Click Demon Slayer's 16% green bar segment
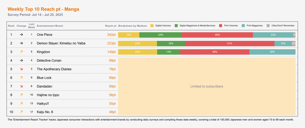The image size is (305, 128). (x=171, y=44)
